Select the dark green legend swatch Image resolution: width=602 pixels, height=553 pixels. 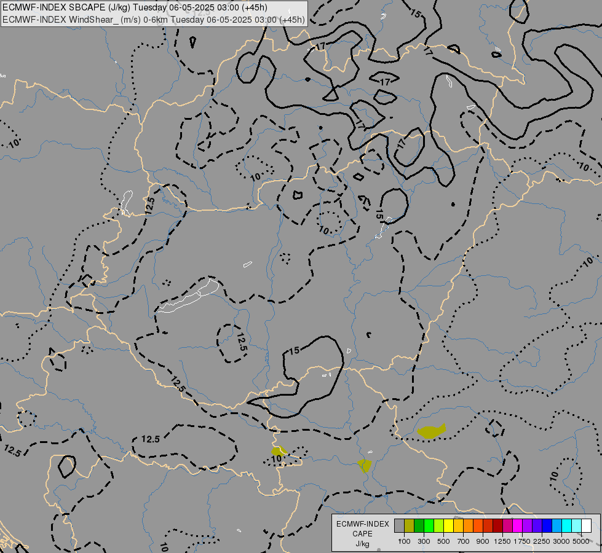tap(419, 525)
